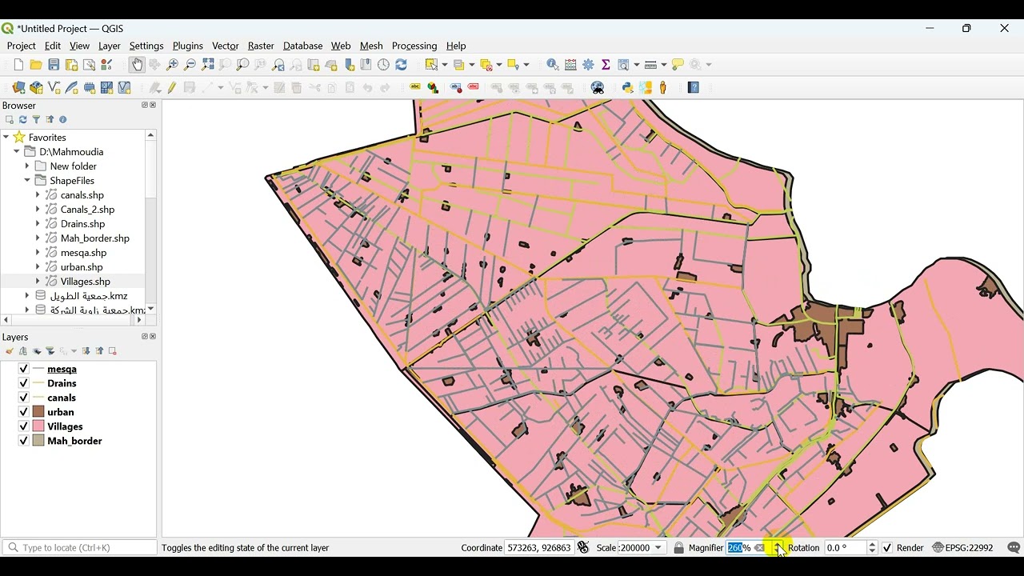Open the Vector menu

click(x=226, y=46)
